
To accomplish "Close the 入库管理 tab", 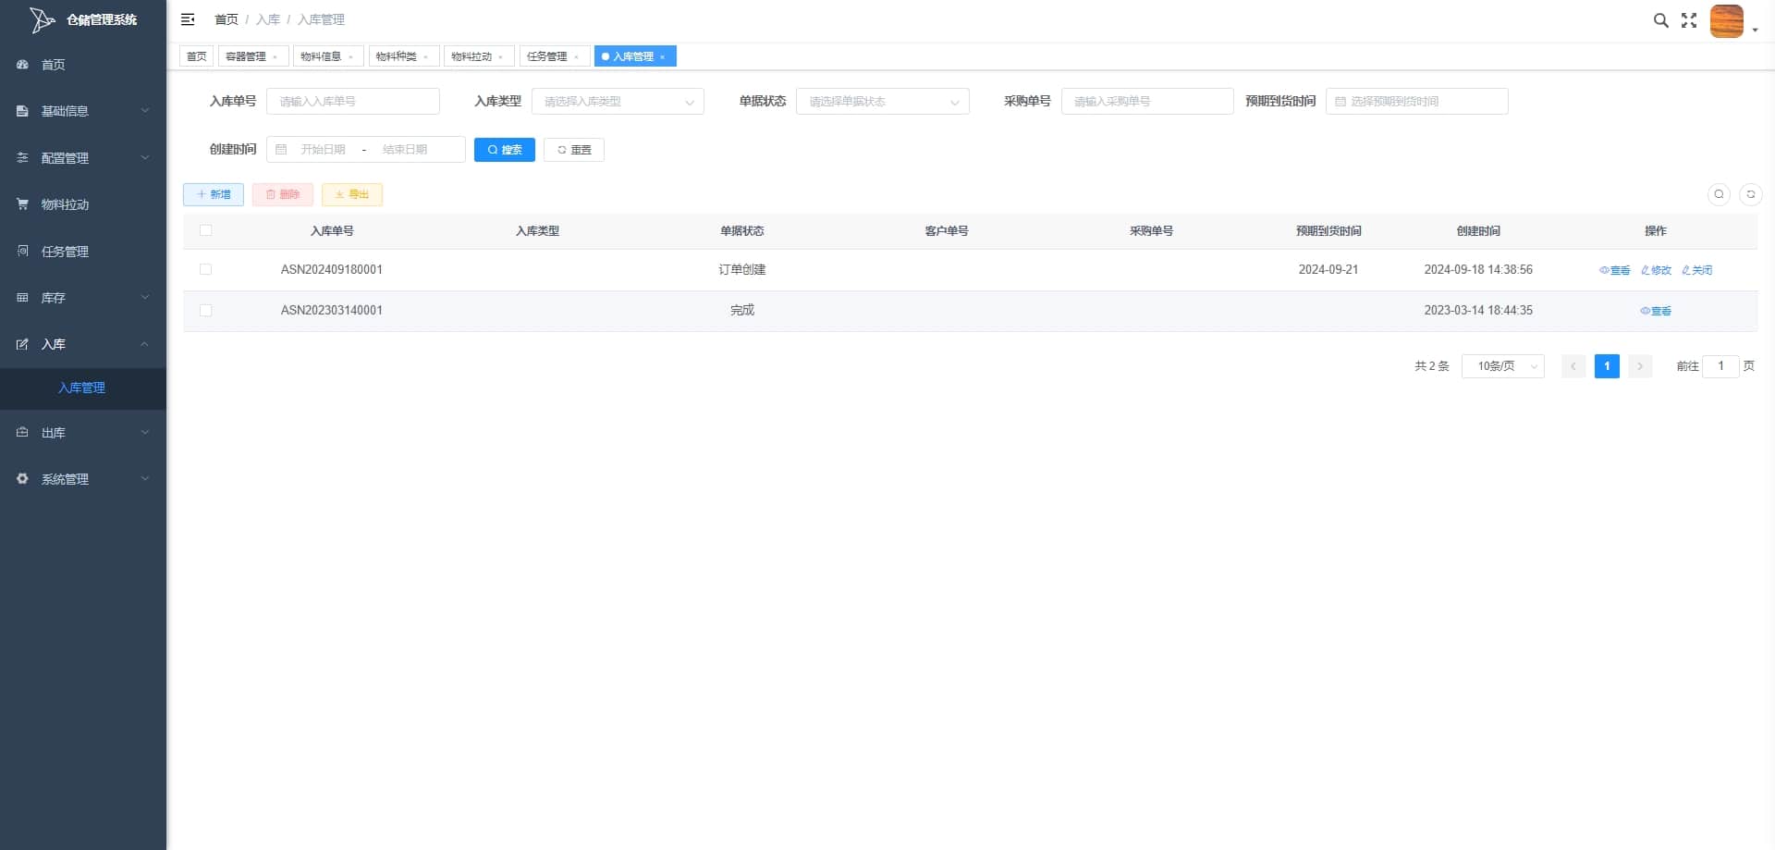I will [662, 57].
